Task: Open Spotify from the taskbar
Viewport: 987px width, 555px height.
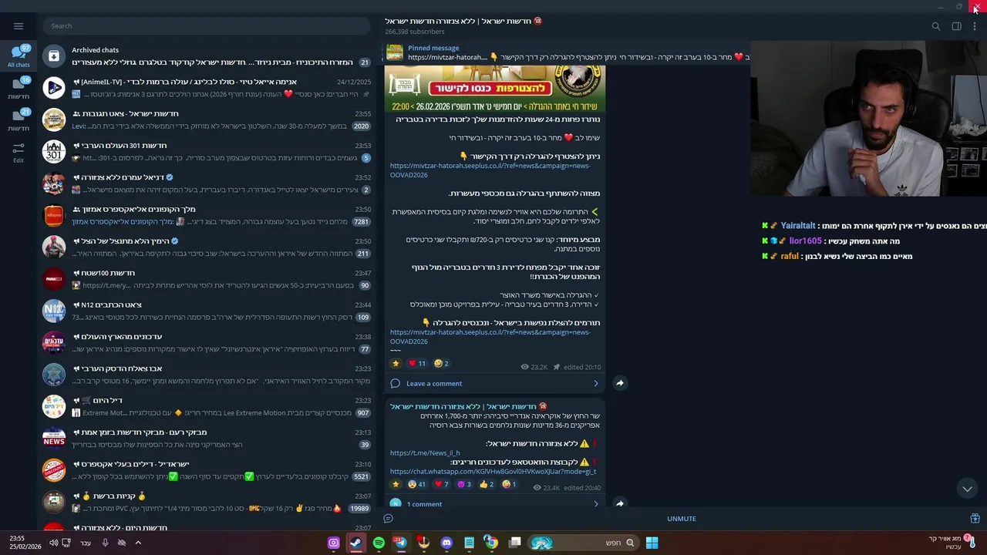Action: (x=379, y=543)
